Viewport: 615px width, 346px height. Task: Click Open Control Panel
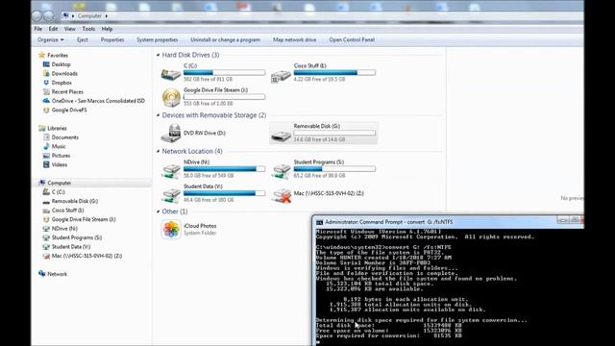(x=352, y=39)
